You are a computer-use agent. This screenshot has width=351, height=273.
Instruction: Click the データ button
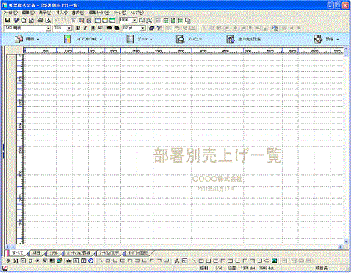coord(139,39)
